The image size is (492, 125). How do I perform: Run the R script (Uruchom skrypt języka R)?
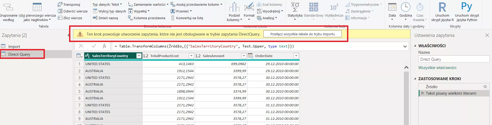click(442, 8)
